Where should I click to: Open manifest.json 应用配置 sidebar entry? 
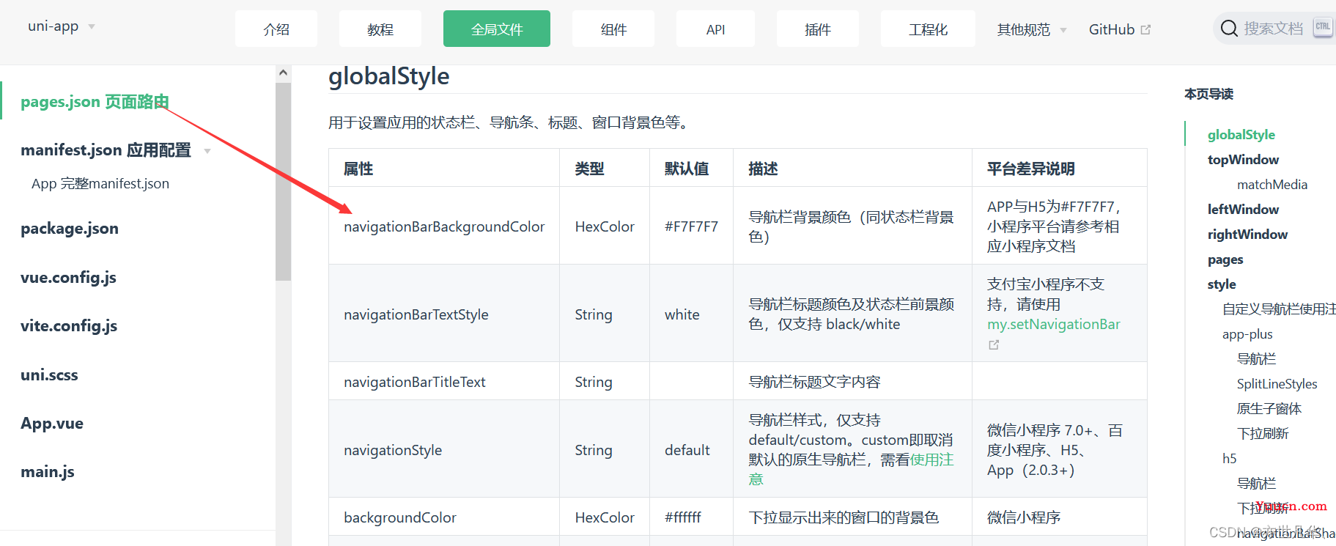(x=106, y=150)
